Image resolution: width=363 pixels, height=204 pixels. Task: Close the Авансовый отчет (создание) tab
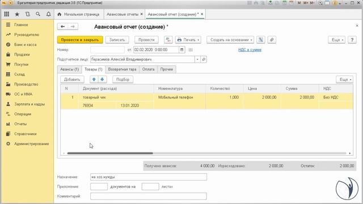click(x=202, y=14)
